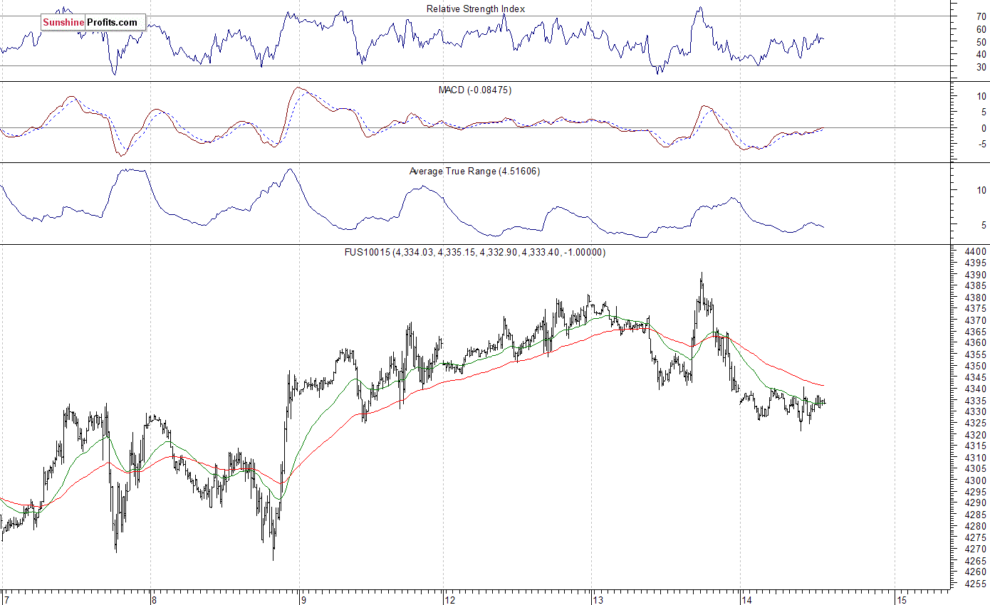Click the 5 level on Average True Range axis
Image resolution: width=990 pixels, height=605 pixels.
click(984, 225)
